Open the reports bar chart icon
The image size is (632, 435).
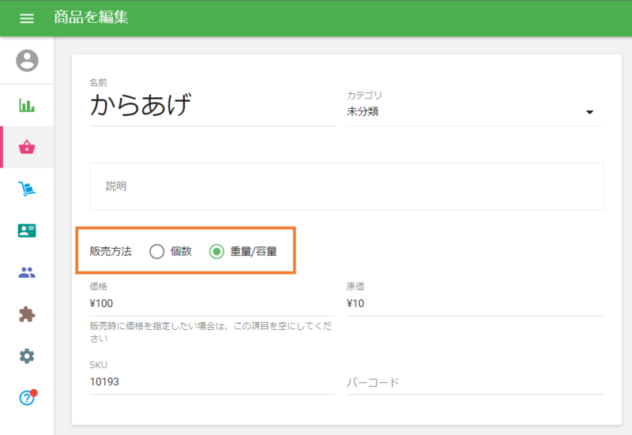tap(27, 105)
